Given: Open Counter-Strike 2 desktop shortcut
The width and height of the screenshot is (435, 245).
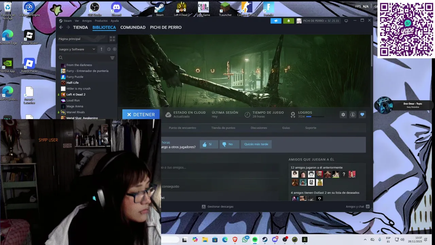Looking at the screenshot, I should pos(247,9).
